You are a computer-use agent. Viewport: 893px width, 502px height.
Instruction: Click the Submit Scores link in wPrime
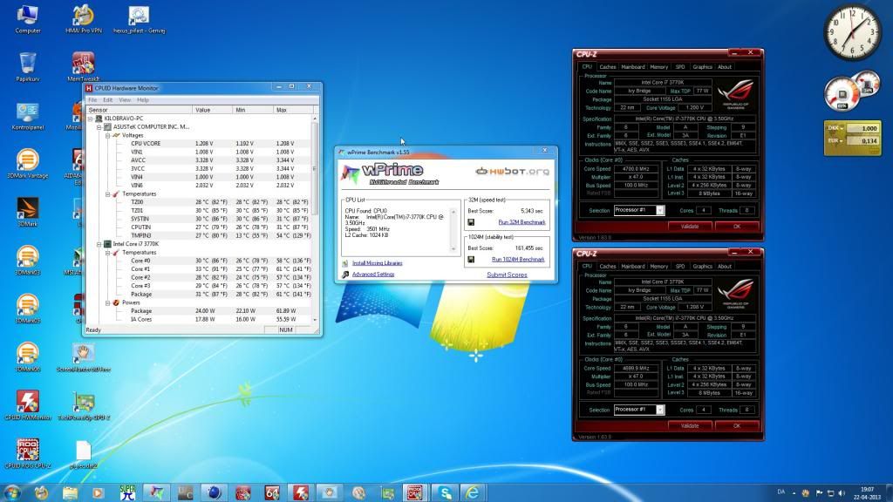pyautogui.click(x=507, y=275)
